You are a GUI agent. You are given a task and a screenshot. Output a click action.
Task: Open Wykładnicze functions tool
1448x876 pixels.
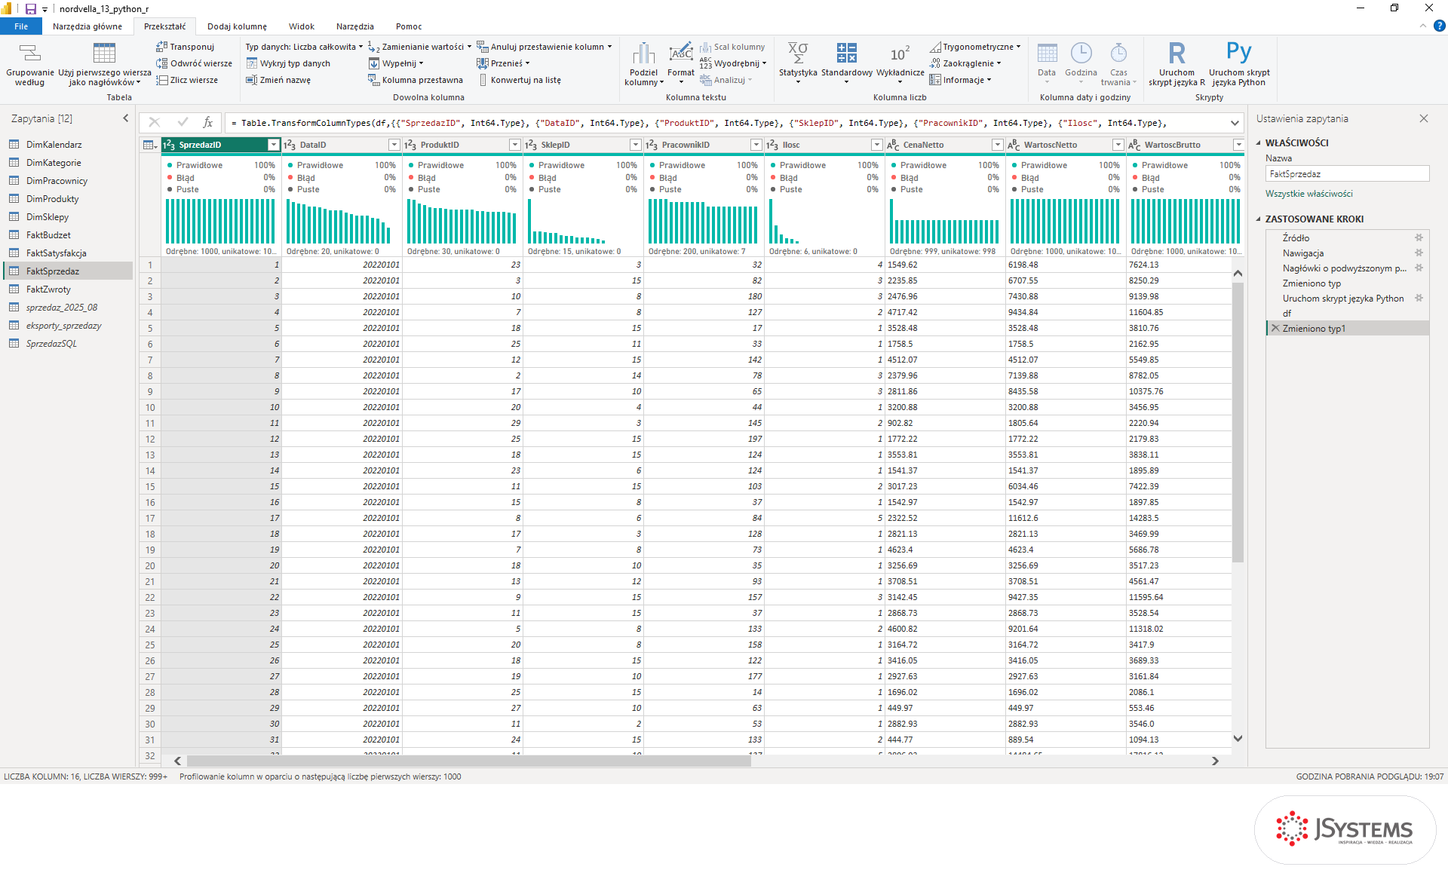(900, 64)
